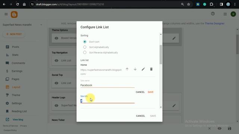
Task: Click the dialog's bottom Save button
Action: (x=153, y=116)
